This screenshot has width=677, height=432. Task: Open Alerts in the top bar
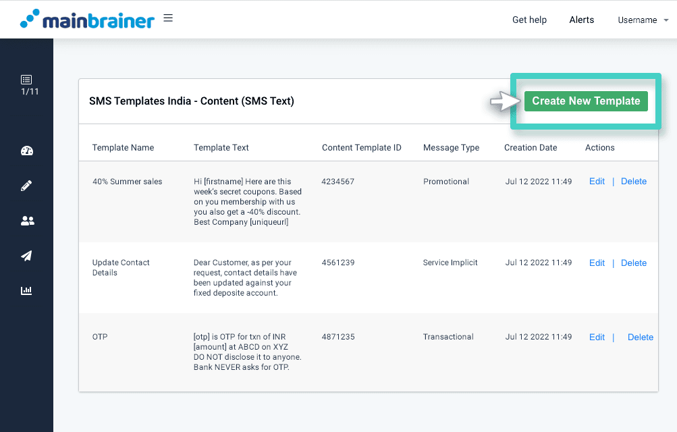[x=581, y=20]
